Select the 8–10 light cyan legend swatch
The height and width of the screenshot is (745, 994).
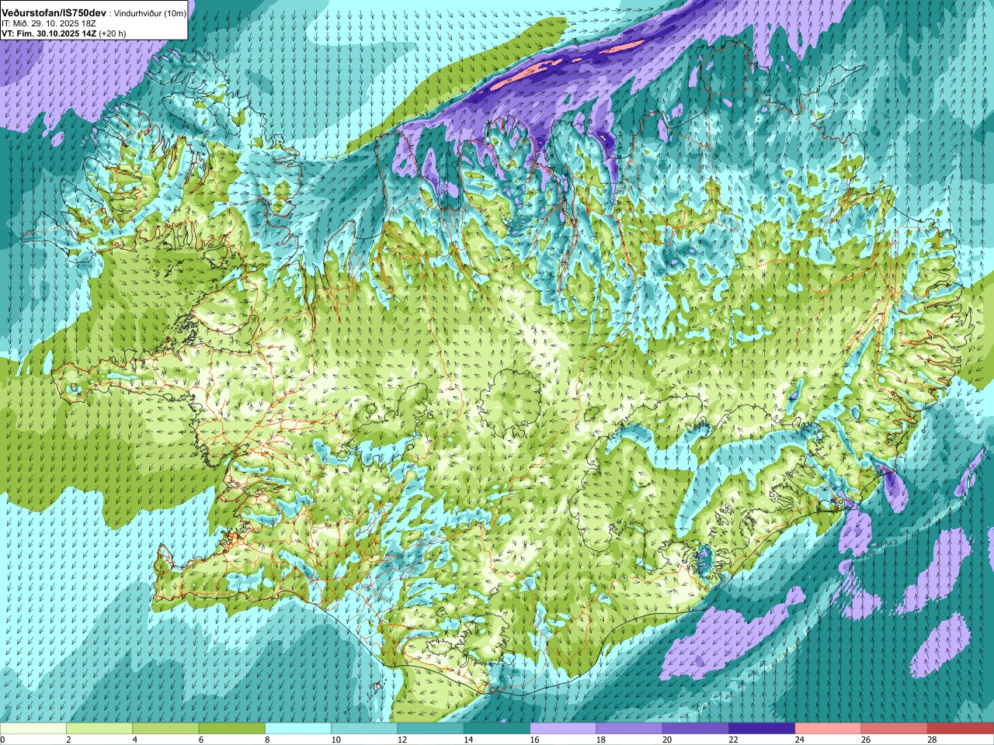pos(298,729)
